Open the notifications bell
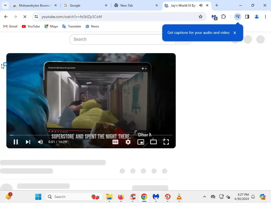The height and width of the screenshot is (203, 271). 253,197
